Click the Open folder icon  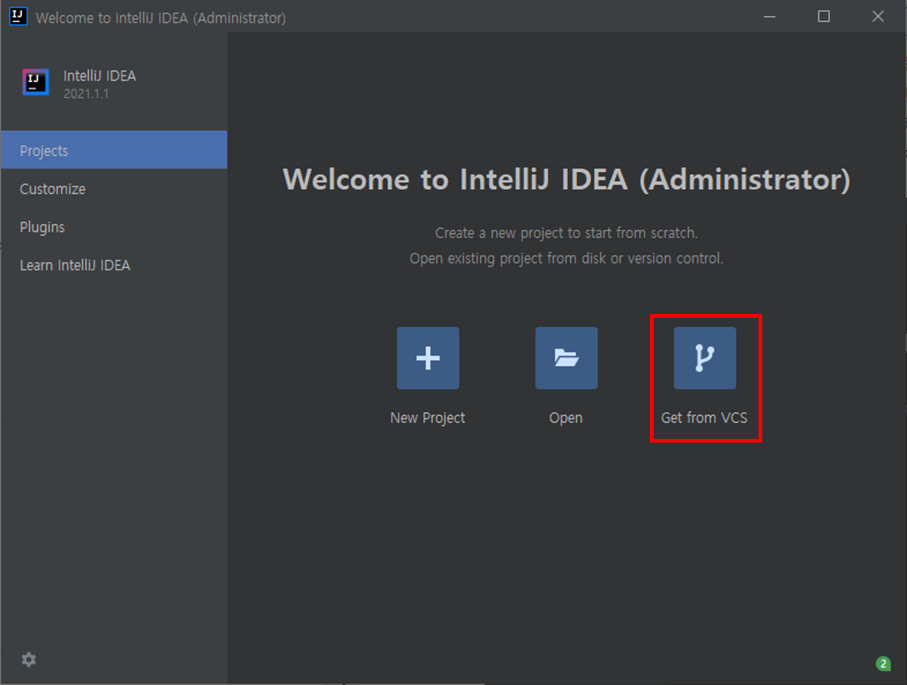pyautogui.click(x=567, y=358)
